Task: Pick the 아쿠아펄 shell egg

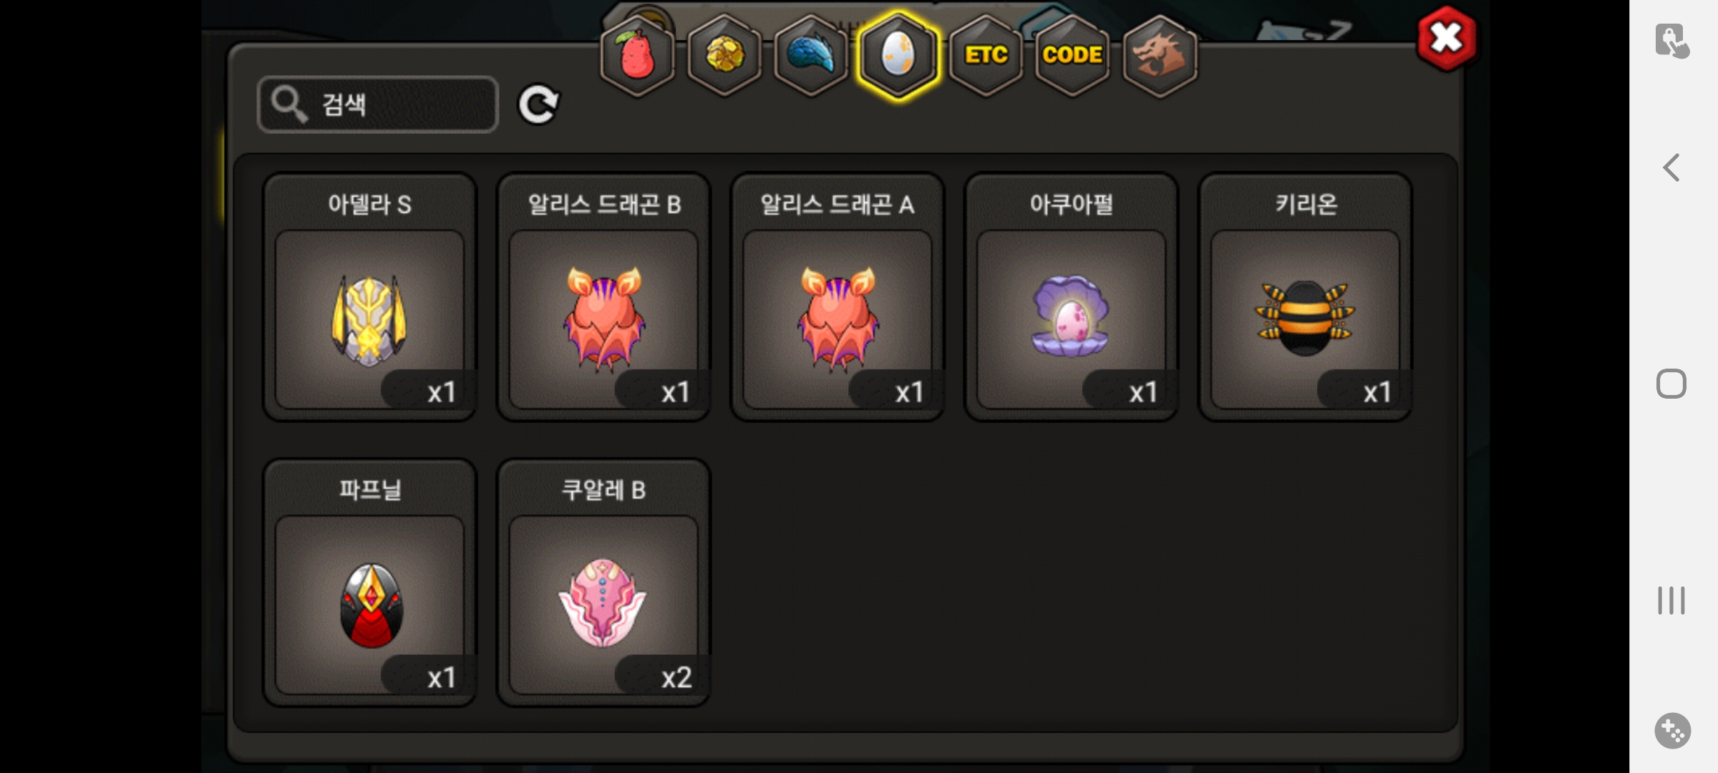Action: pyautogui.click(x=1072, y=297)
